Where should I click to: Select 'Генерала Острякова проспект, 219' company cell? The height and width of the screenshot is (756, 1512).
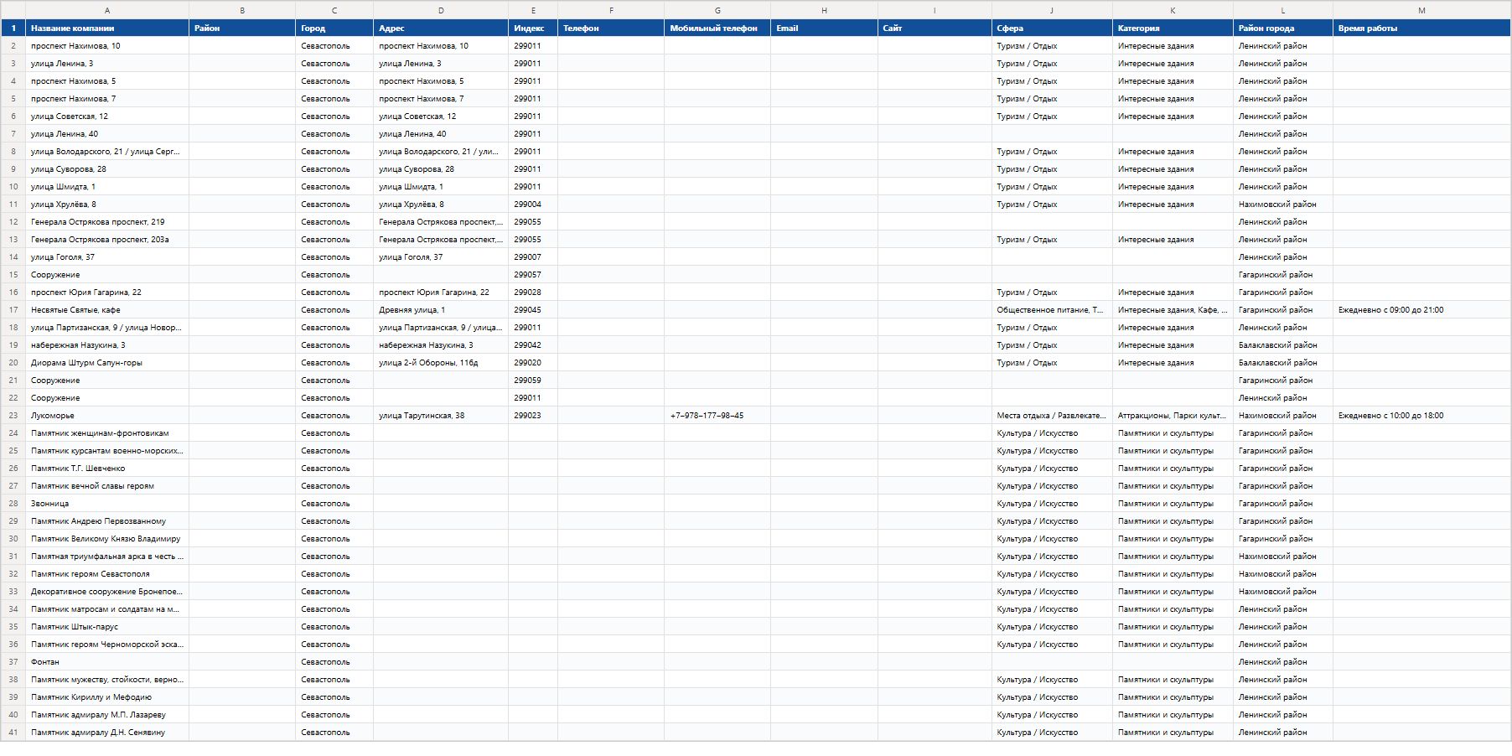tap(107, 222)
